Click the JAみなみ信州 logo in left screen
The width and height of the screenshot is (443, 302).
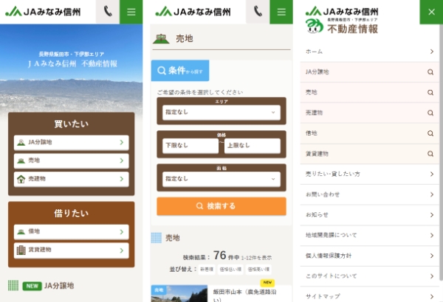point(43,12)
